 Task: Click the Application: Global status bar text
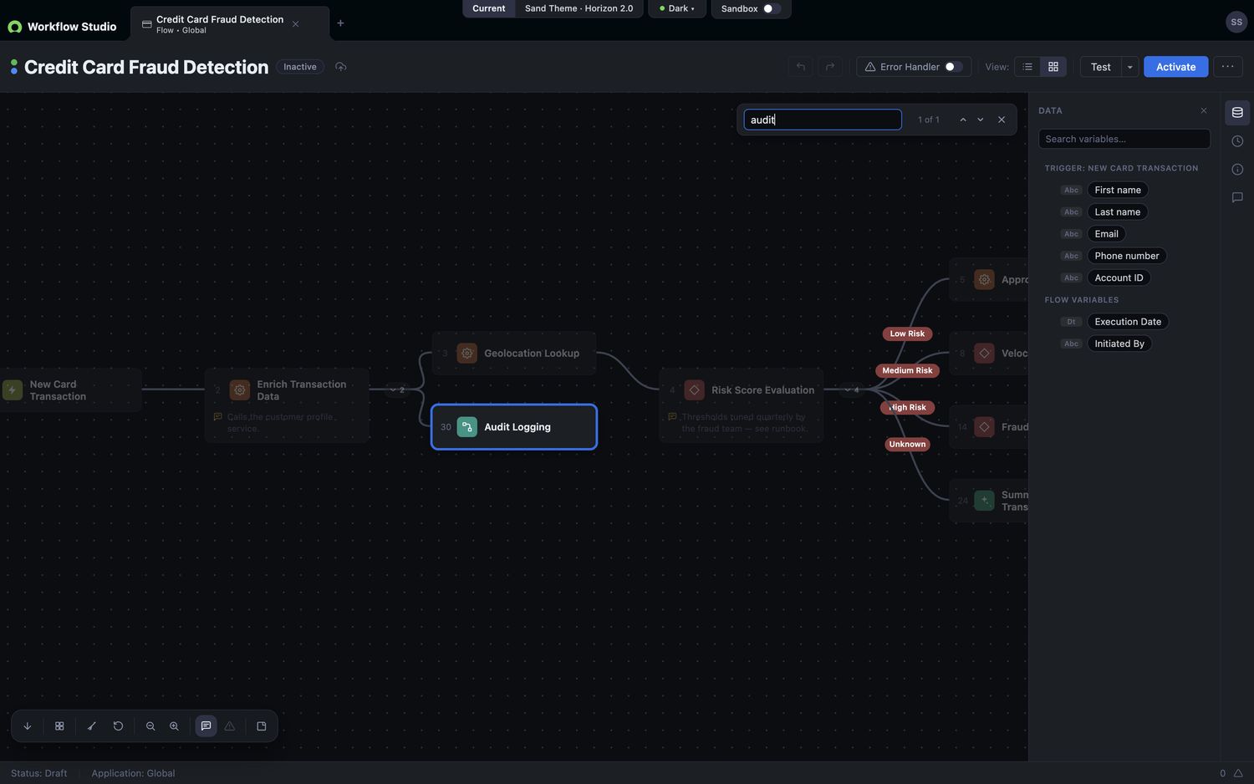[133, 773]
